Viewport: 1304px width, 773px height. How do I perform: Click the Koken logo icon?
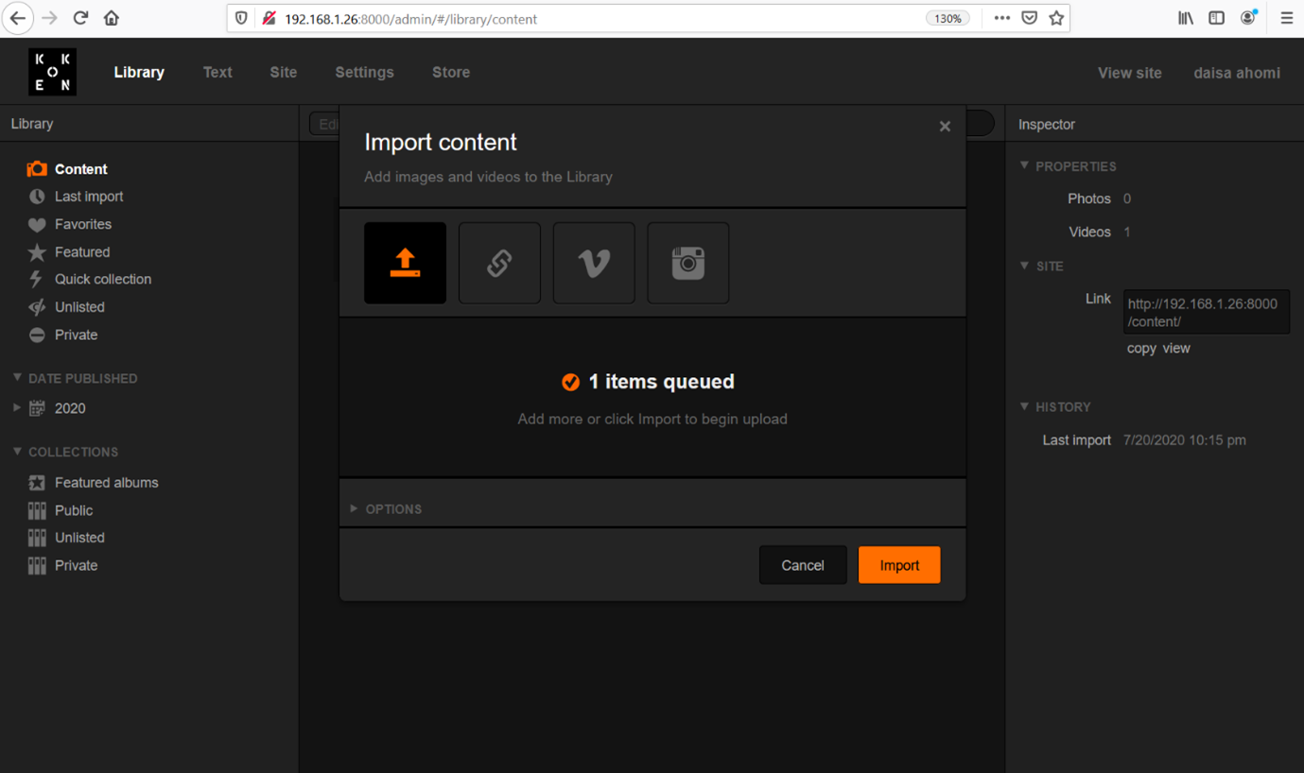coord(52,72)
